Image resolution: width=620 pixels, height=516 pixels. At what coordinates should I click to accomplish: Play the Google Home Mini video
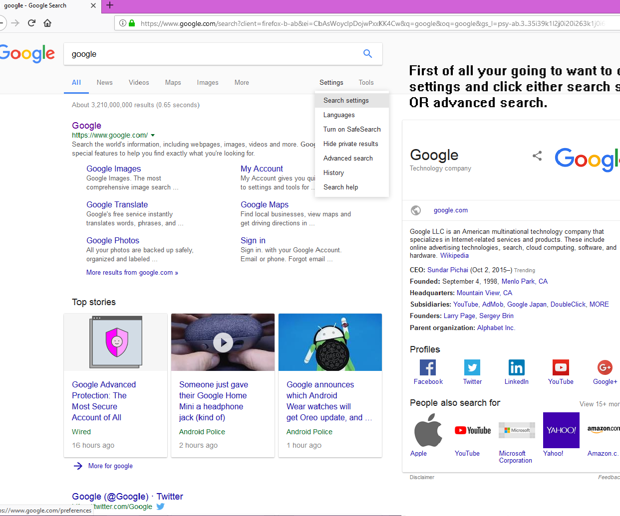223,343
